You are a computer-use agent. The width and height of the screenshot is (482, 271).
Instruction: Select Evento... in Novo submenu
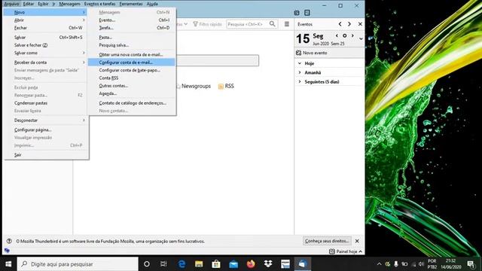coord(132,20)
